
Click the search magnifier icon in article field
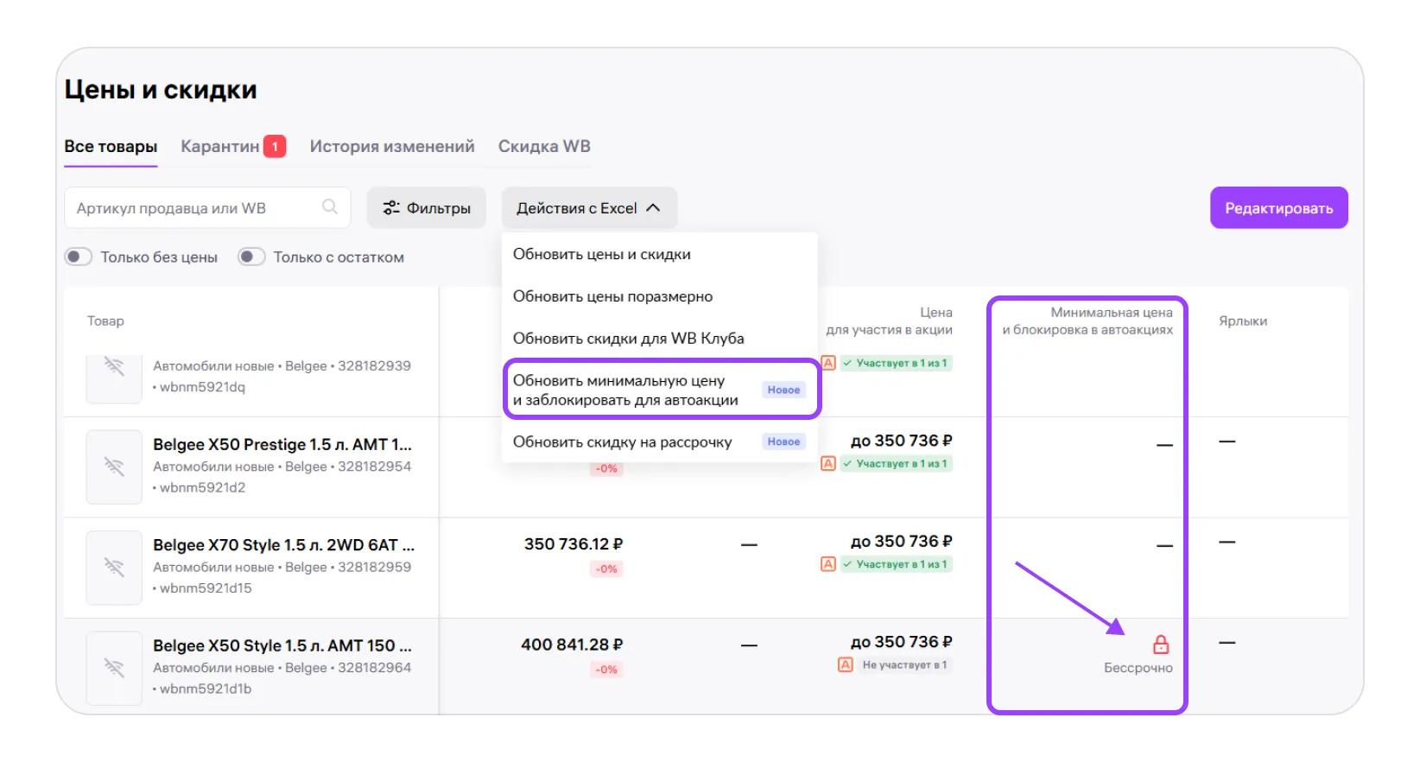(x=329, y=206)
